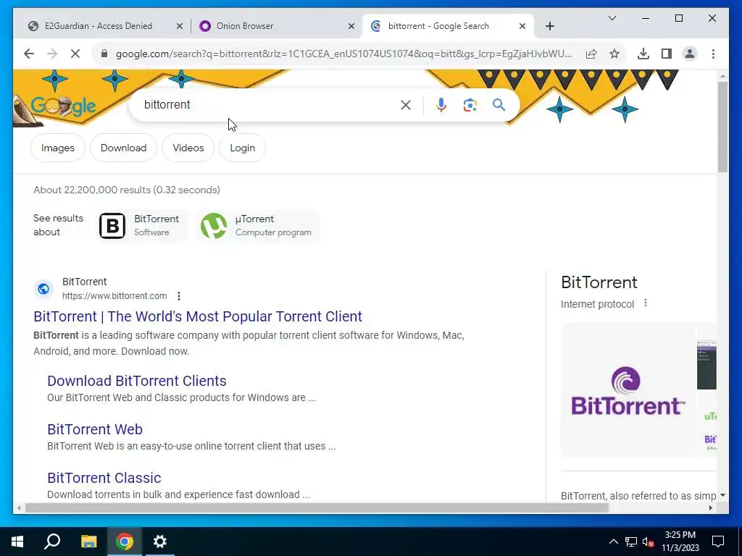The height and width of the screenshot is (556, 742).
Task: View site information via lock icon
Action: (104, 54)
